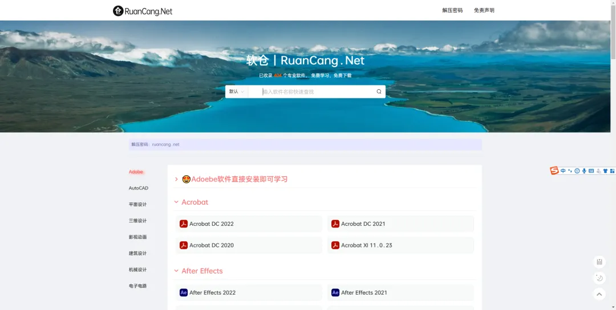Click the floating column layout button
The width and height of the screenshot is (616, 310).
599,262
